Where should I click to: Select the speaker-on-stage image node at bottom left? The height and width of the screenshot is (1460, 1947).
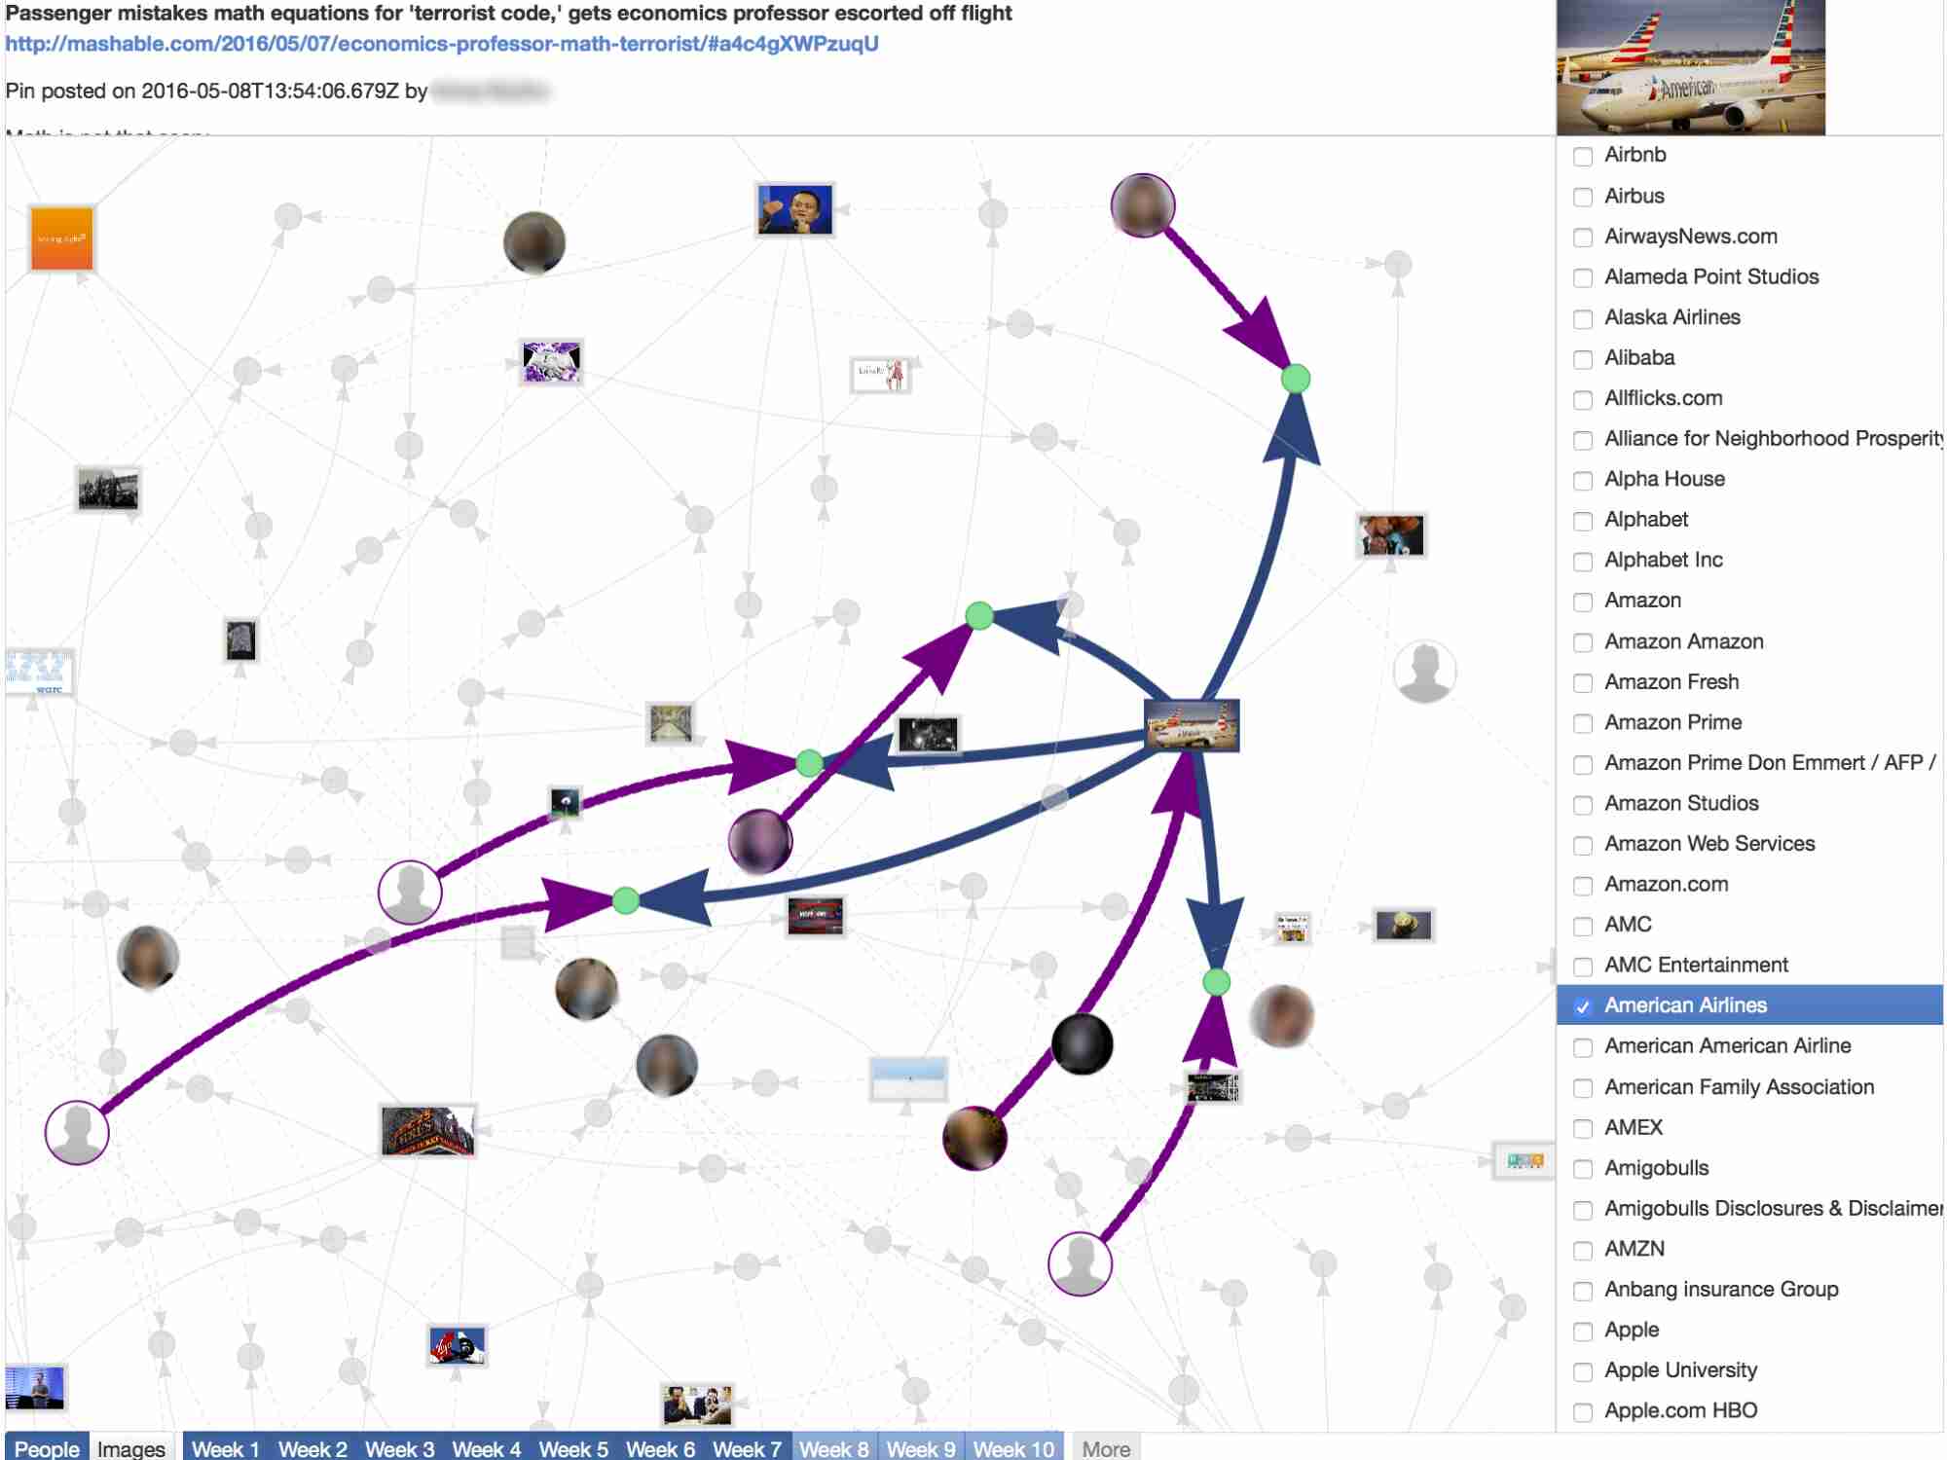pos(34,1387)
